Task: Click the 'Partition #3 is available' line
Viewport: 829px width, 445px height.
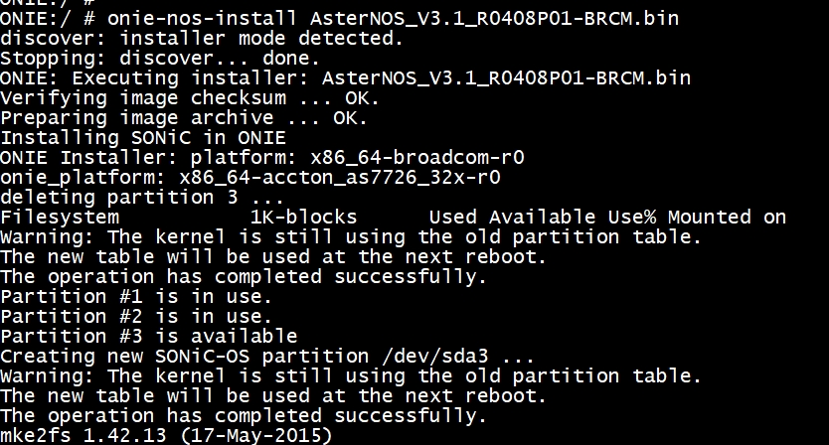Action: pos(148,336)
